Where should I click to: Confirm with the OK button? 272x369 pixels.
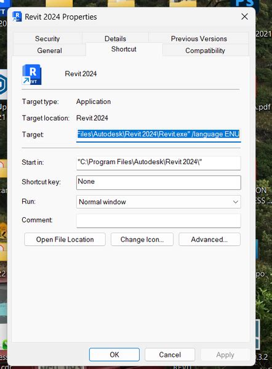coord(114,354)
